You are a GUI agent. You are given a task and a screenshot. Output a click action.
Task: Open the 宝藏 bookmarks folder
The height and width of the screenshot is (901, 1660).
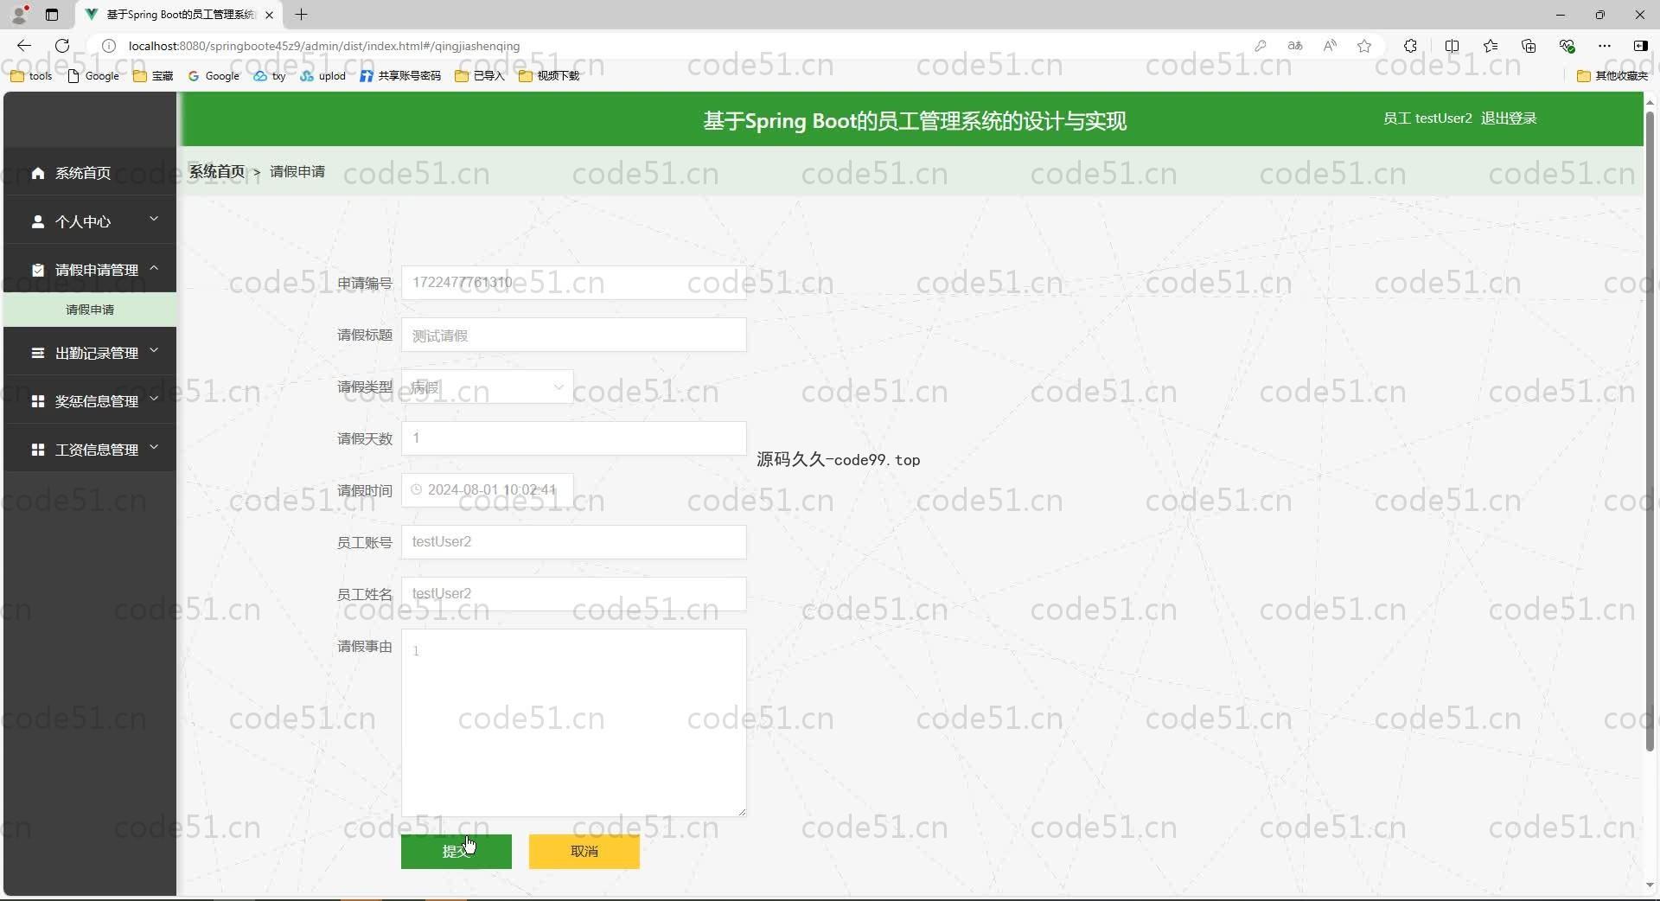click(153, 76)
